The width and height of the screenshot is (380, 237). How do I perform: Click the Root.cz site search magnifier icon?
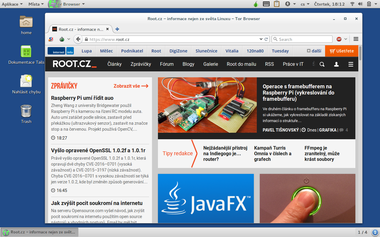(322, 64)
